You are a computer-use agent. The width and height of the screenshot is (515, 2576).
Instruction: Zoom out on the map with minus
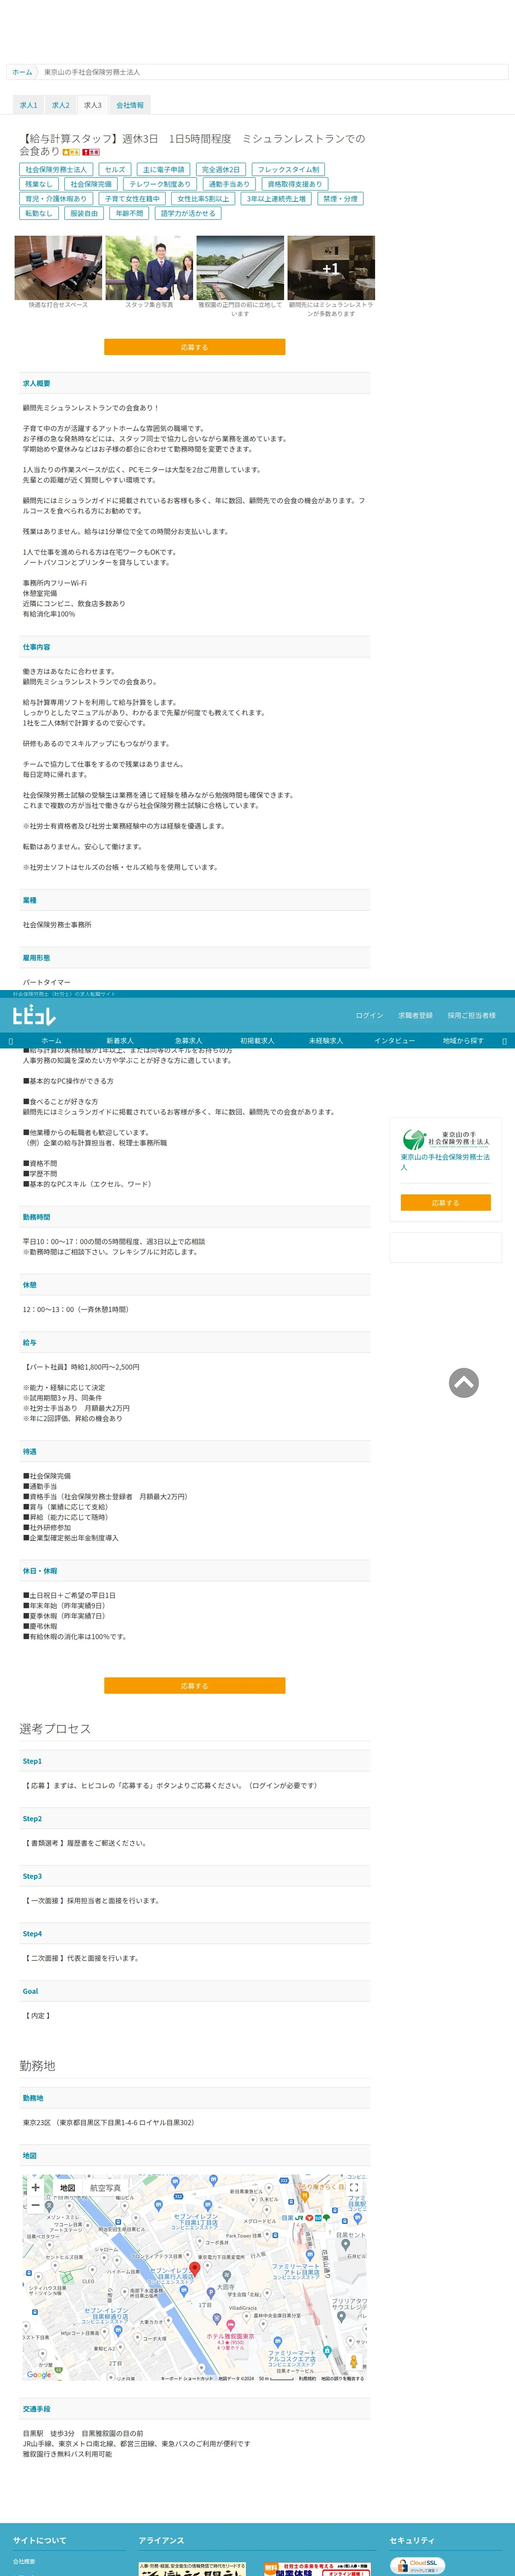click(36, 2204)
